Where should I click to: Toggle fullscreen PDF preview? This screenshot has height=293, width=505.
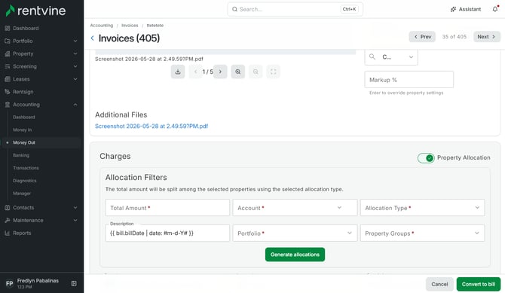273,72
